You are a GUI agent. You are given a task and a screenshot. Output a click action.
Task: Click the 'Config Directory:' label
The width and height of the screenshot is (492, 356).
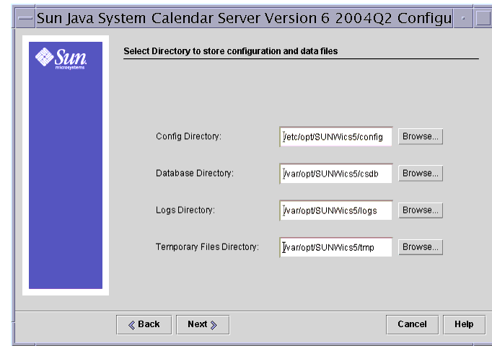188,136
